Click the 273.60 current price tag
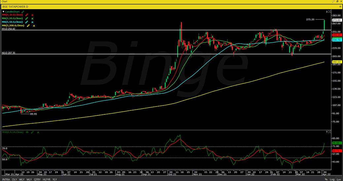 pos(336,20)
